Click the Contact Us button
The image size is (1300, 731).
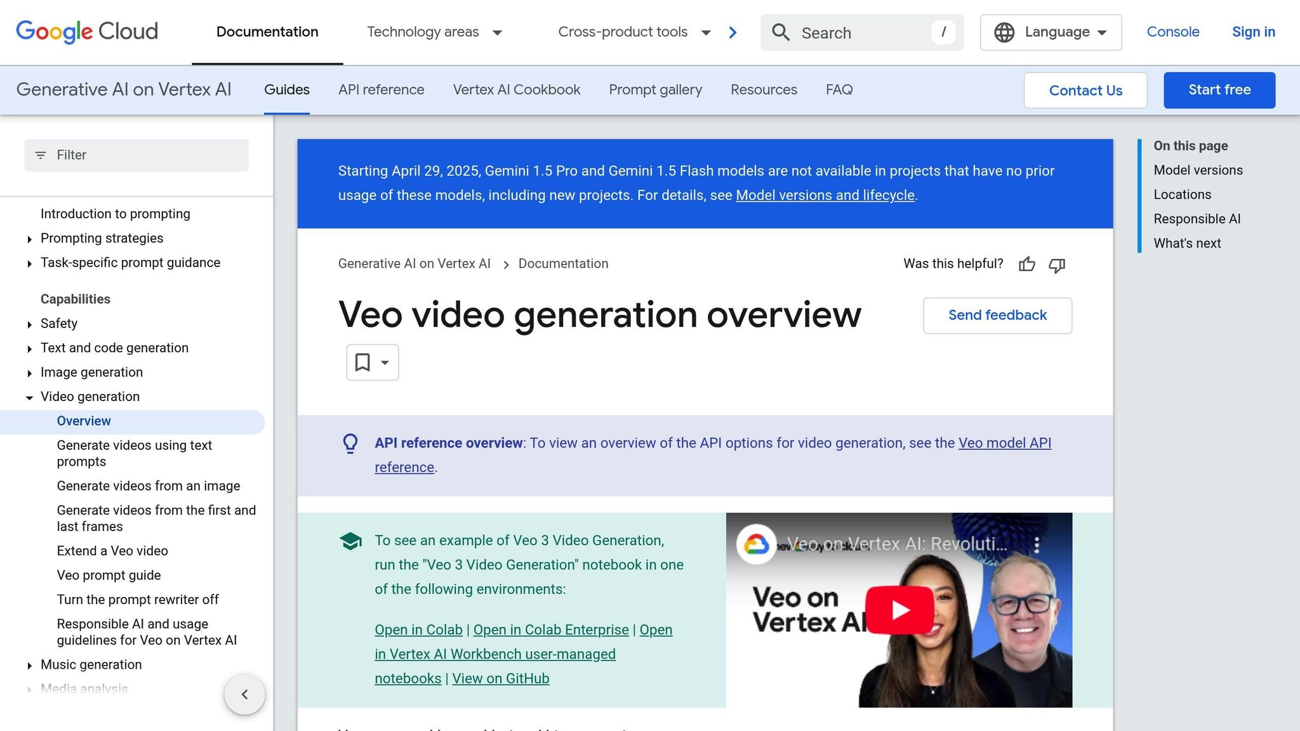[x=1085, y=90]
